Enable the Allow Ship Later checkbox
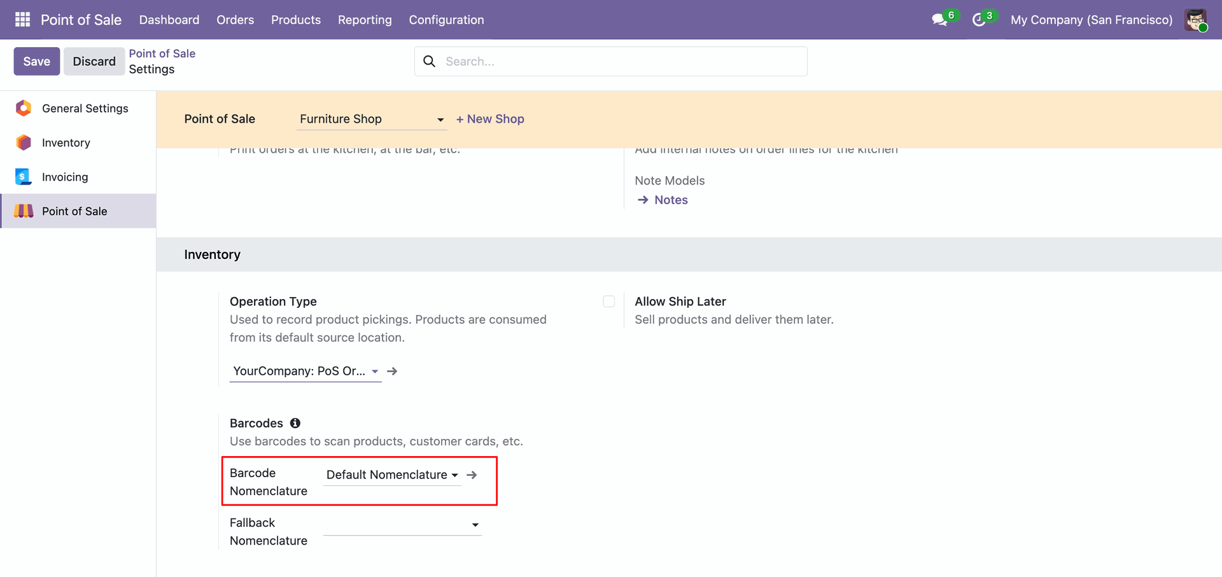Screen dimensions: 1222x577 coord(609,302)
